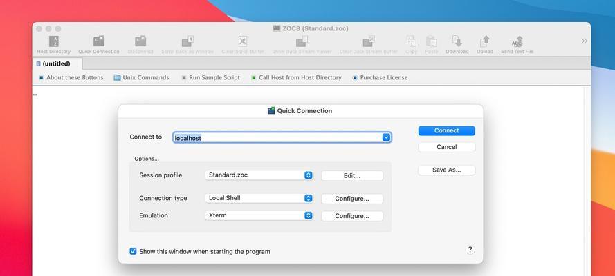Open the Unix Commands folder button

pos(141,77)
